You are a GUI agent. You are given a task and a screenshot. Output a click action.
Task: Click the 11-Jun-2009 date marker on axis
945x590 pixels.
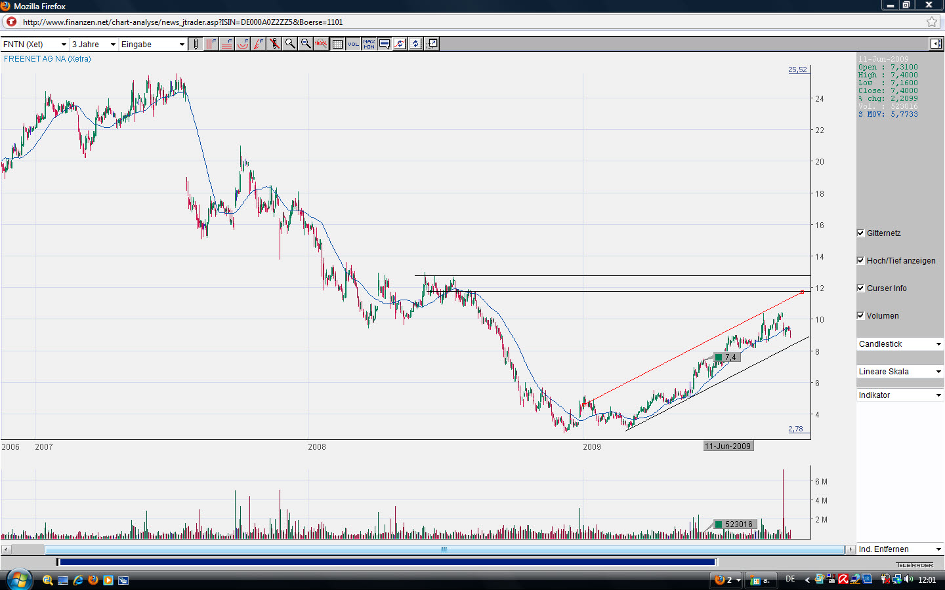(x=728, y=446)
